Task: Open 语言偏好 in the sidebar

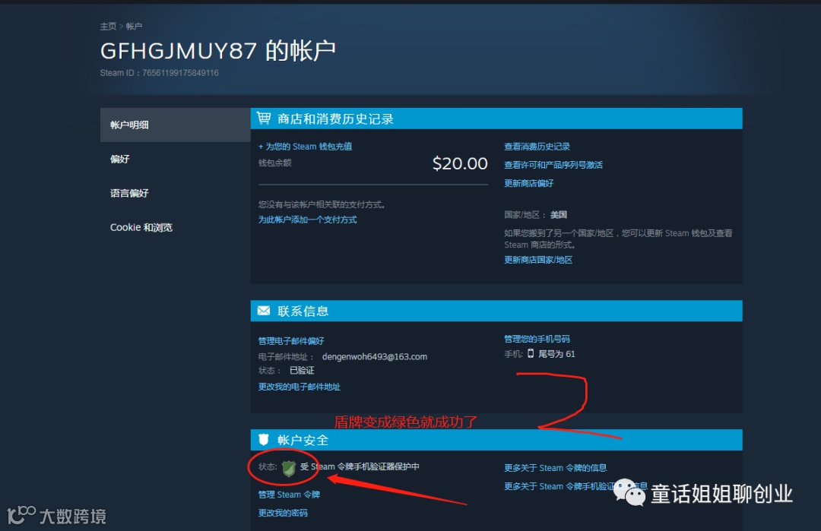Action: coord(175,193)
